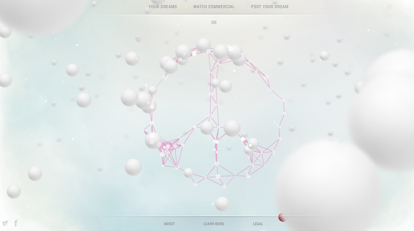Share via the Twitter bird icon
Screen dimensions: 414x231
point(5,223)
